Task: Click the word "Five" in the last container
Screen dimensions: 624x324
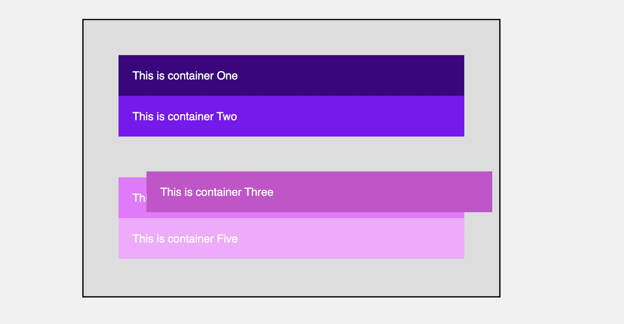Action: [227, 239]
